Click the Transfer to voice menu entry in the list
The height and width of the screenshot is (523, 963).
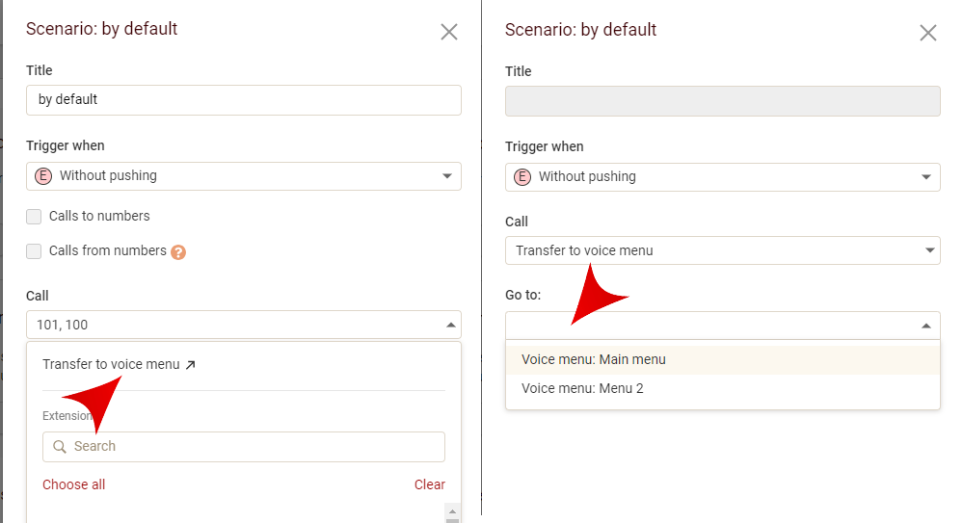(111, 364)
